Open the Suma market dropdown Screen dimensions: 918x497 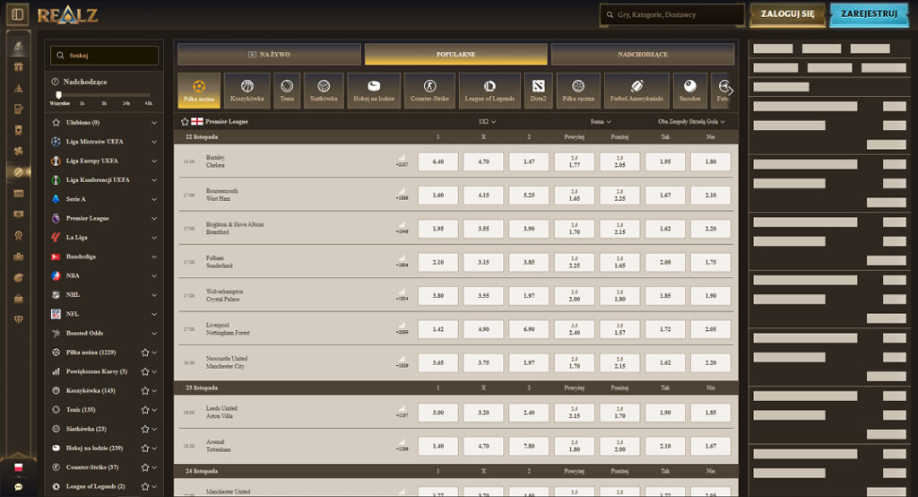pyautogui.click(x=601, y=122)
